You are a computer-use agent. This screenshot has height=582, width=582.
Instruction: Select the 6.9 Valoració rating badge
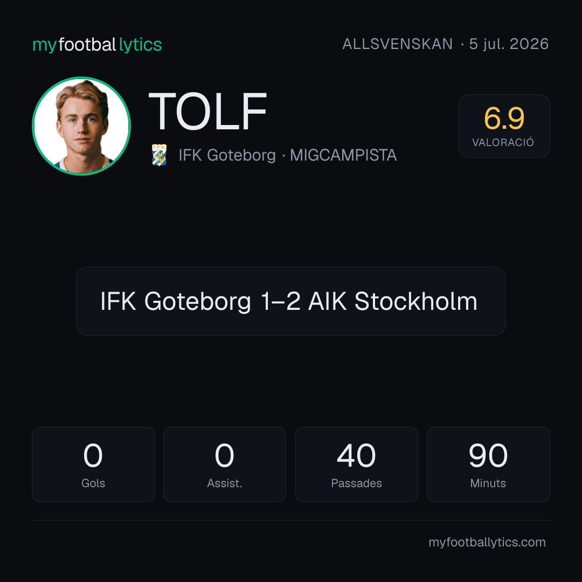[504, 126]
